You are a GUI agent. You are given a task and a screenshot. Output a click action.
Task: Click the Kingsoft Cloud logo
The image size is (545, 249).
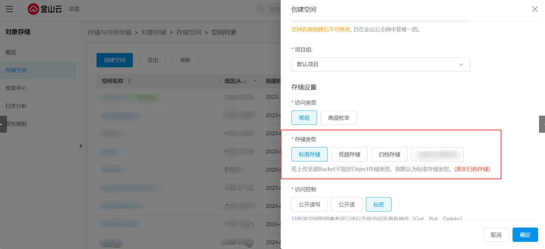tap(45, 9)
